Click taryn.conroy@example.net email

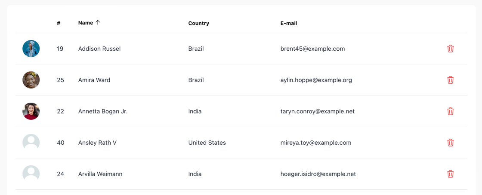pos(317,111)
